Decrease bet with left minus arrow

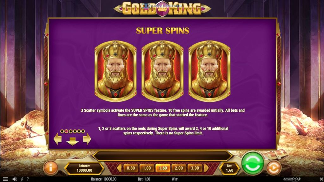tap(119, 168)
